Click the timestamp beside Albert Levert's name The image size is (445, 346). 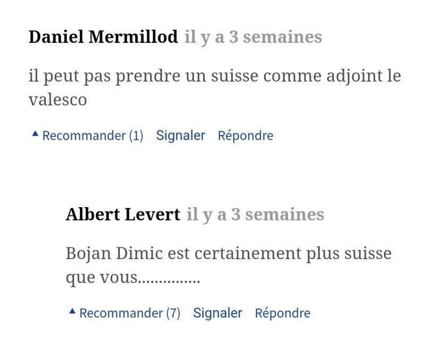pos(255,215)
